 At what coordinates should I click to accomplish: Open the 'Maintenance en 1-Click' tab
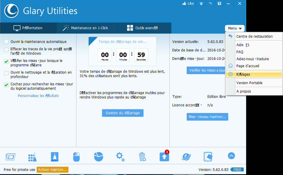(85, 28)
